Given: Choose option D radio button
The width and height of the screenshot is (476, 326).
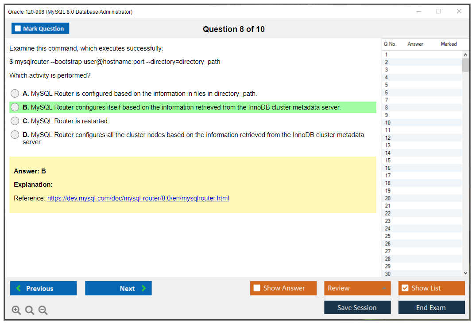Looking at the screenshot, I should (15, 134).
